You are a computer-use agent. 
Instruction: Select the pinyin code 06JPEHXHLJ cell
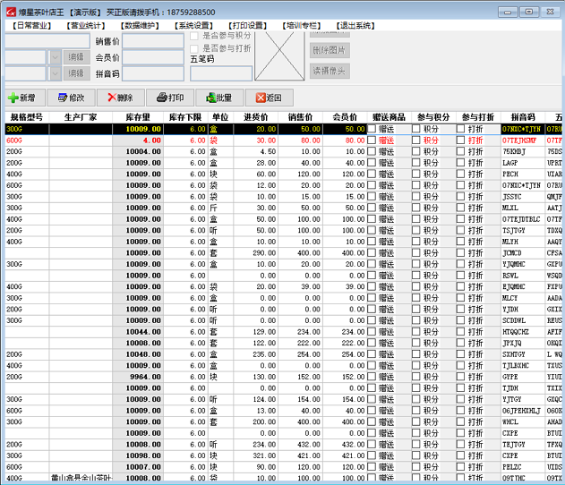point(523,411)
